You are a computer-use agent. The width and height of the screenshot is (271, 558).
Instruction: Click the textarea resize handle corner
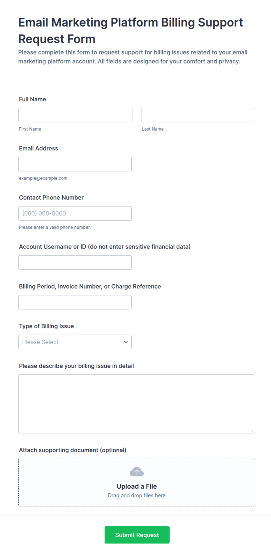coord(252,430)
